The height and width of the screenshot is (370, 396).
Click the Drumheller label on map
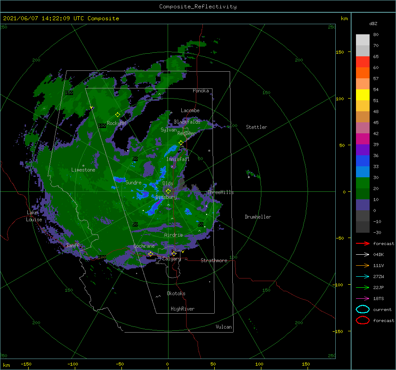click(258, 217)
